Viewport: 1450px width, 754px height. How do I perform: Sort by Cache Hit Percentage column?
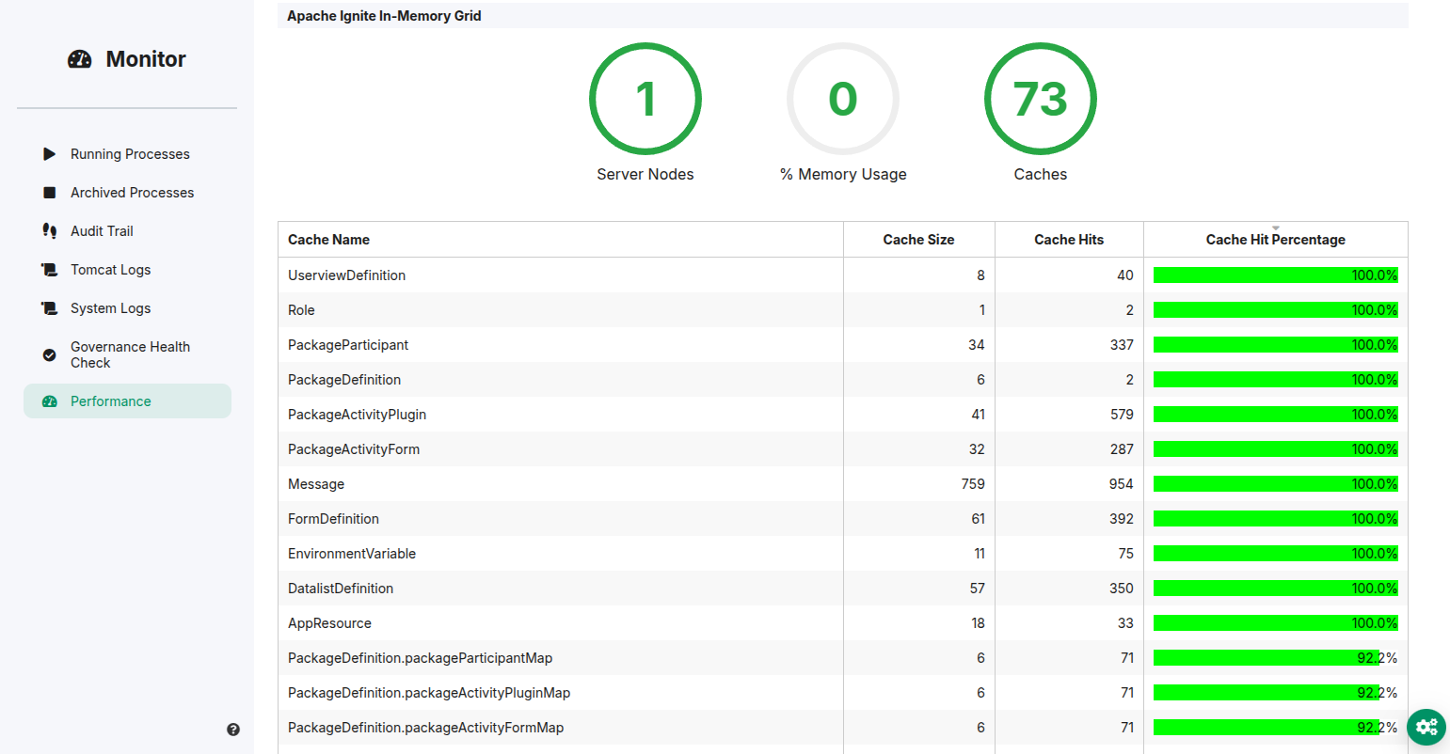pyautogui.click(x=1275, y=240)
